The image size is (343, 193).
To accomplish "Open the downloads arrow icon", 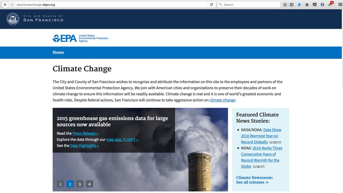I will (299, 5).
